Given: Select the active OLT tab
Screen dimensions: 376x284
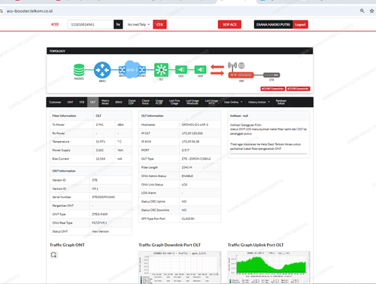Looking at the screenshot, I should pos(92,102).
